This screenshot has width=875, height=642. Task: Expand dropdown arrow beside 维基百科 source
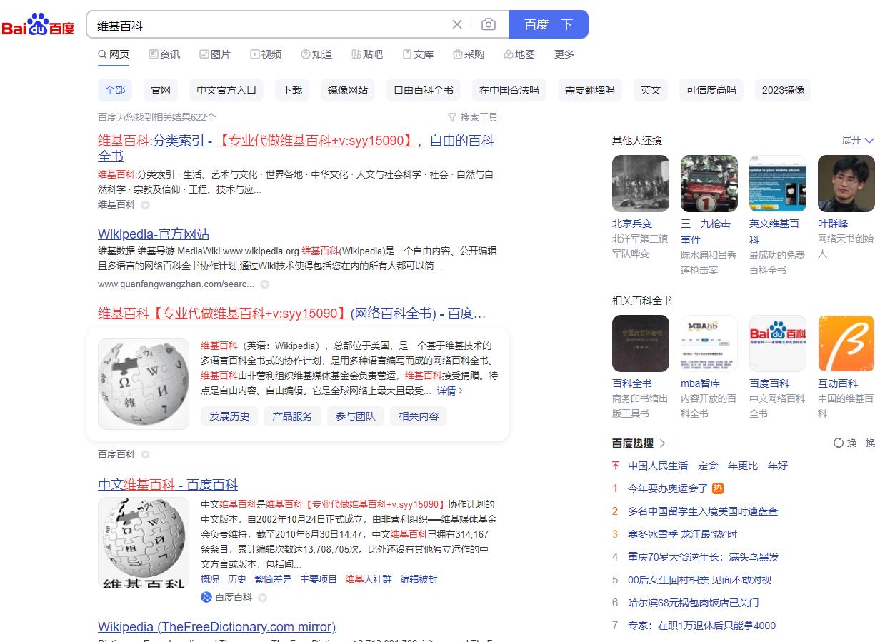point(145,205)
